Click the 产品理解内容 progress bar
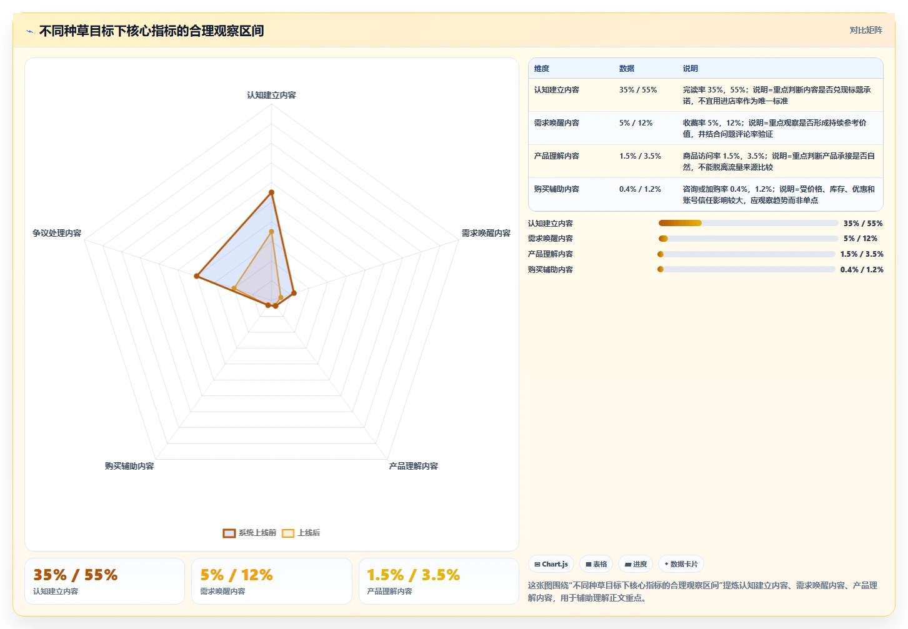This screenshot has height=629, width=908. pos(746,254)
